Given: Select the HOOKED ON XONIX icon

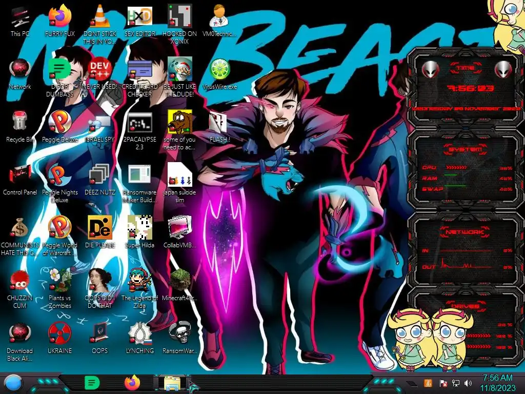Looking at the screenshot, I should [179, 25].
